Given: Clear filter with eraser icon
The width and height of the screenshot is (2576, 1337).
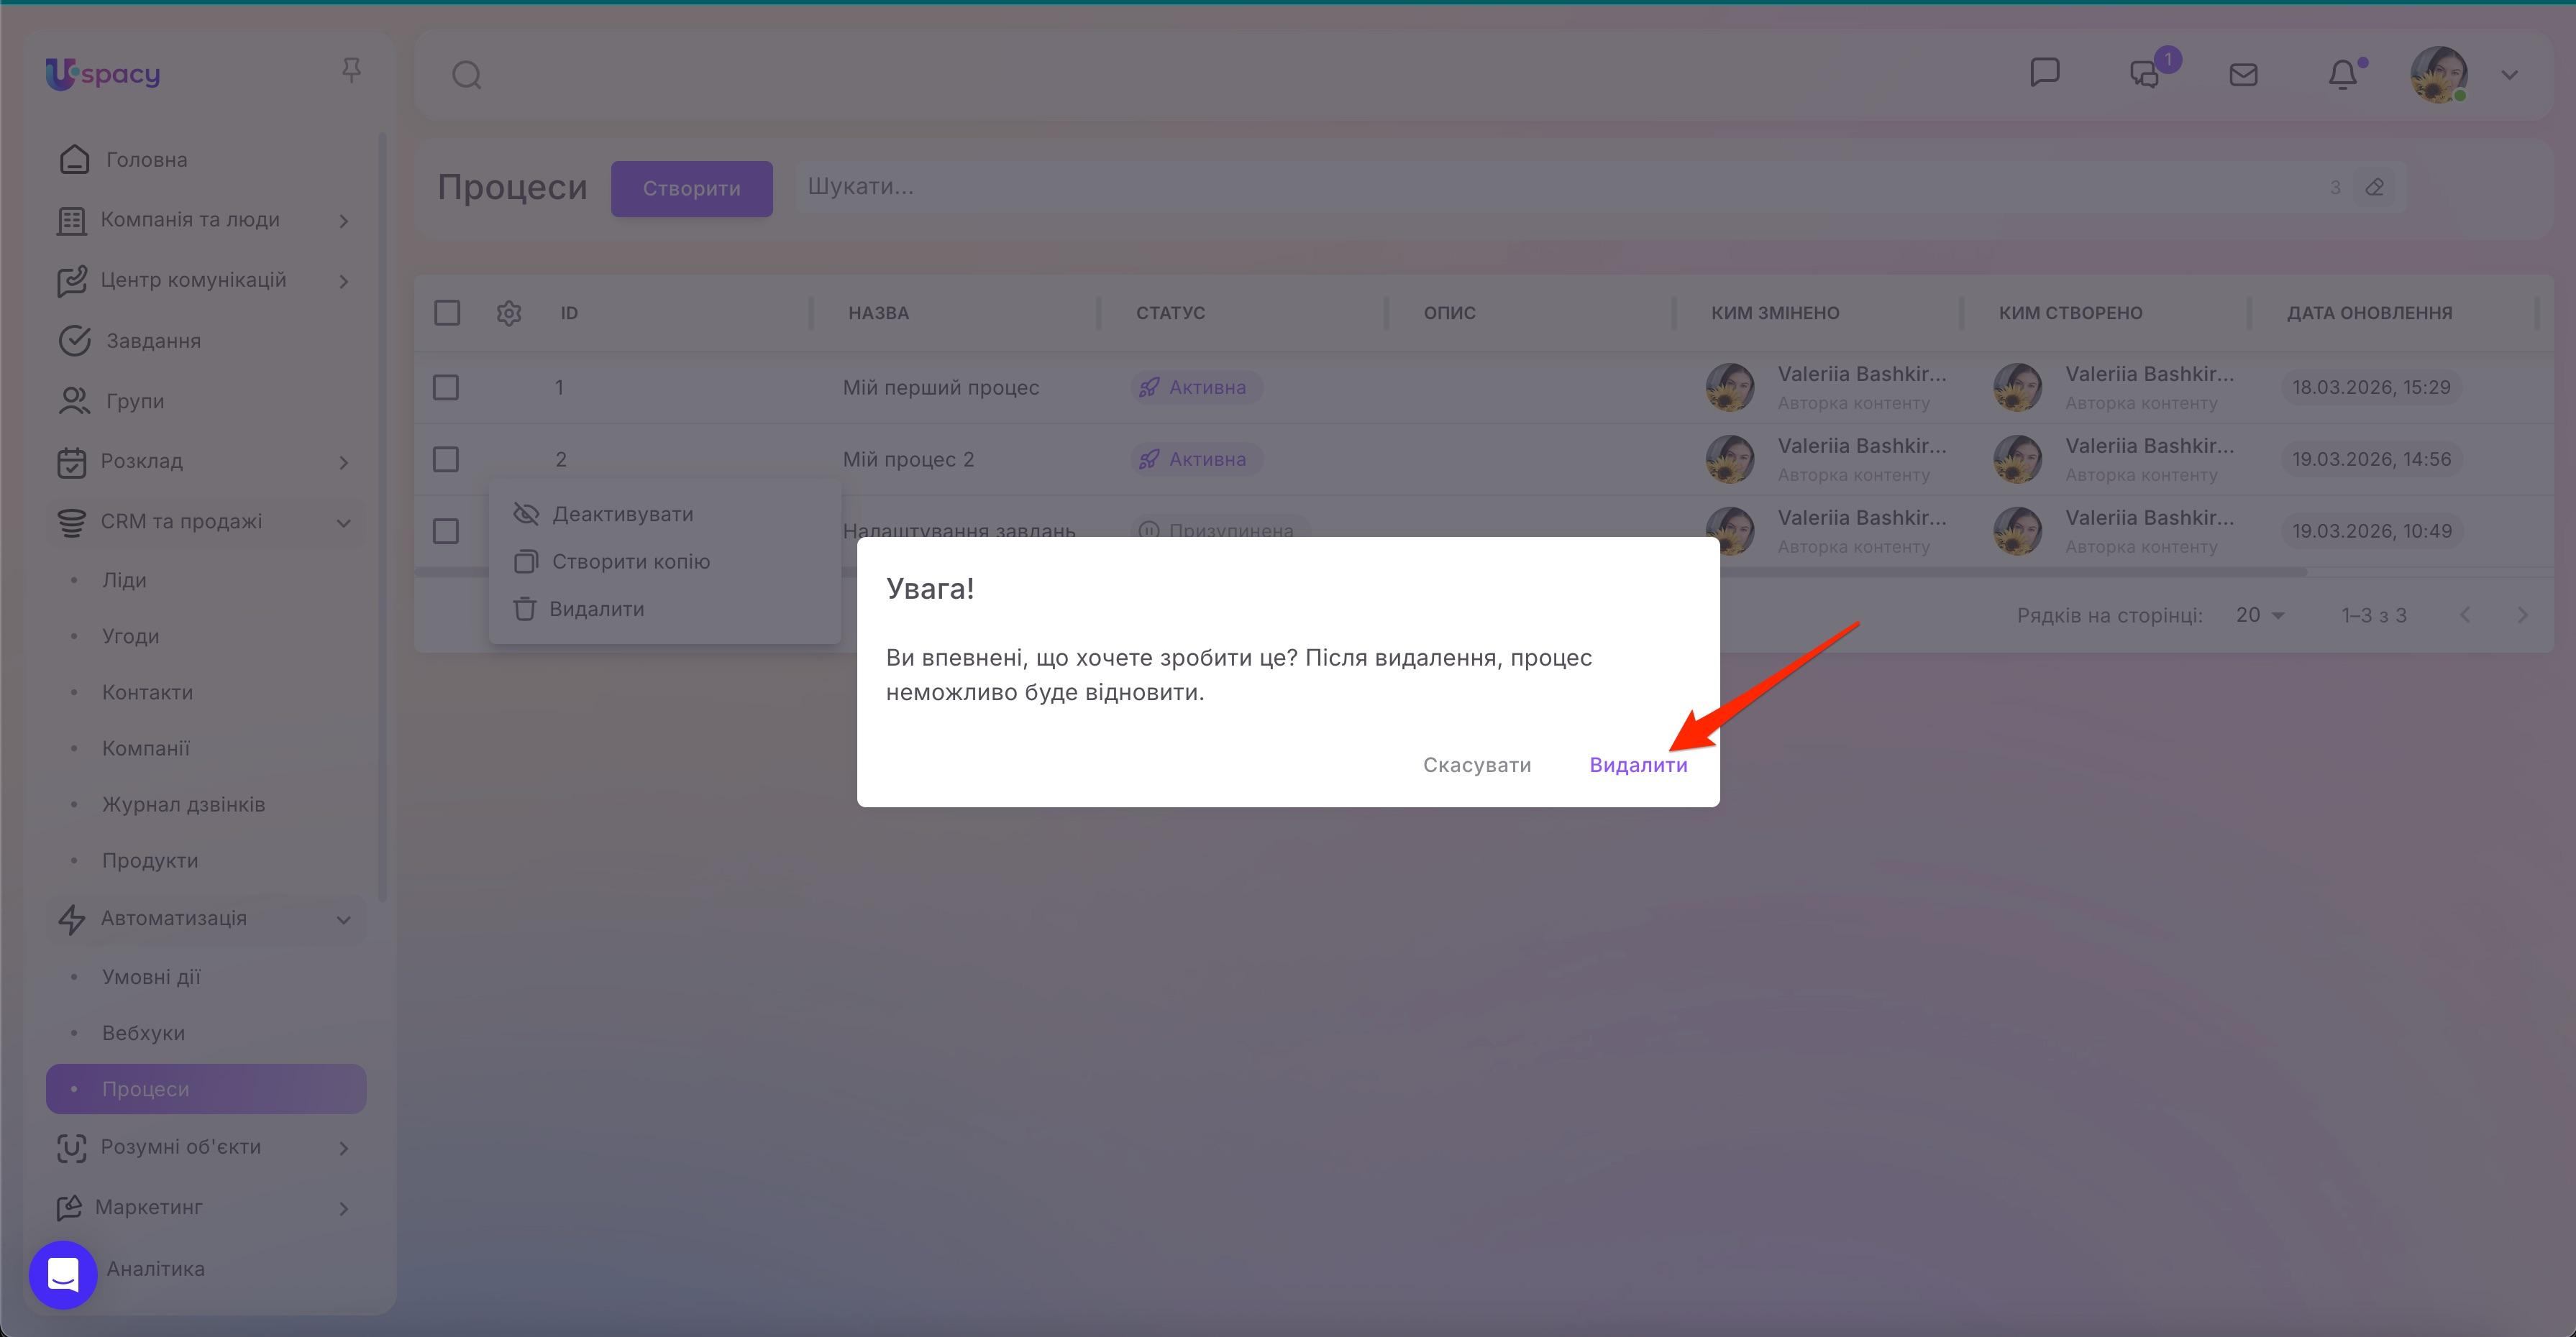Looking at the screenshot, I should (x=2375, y=187).
